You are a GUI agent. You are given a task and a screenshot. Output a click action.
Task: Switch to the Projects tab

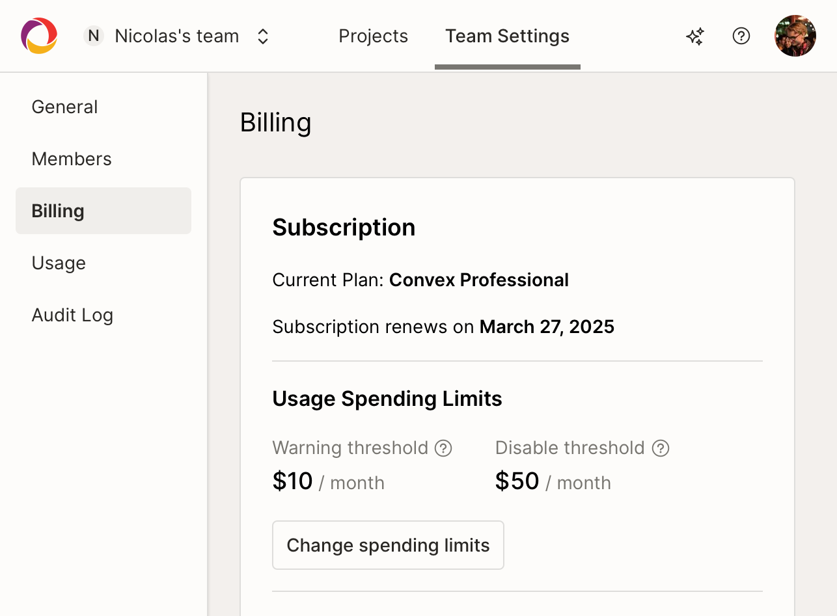pyautogui.click(x=374, y=36)
